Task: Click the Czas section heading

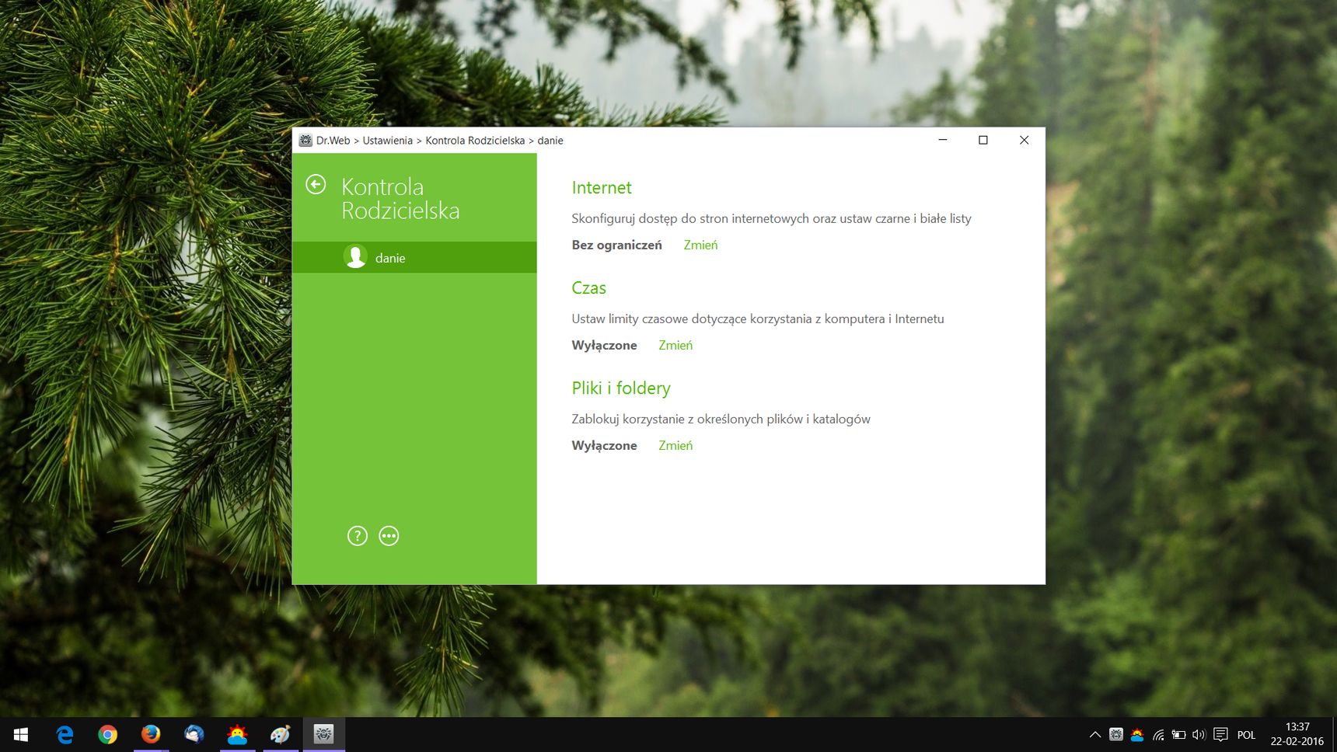Action: coord(588,288)
